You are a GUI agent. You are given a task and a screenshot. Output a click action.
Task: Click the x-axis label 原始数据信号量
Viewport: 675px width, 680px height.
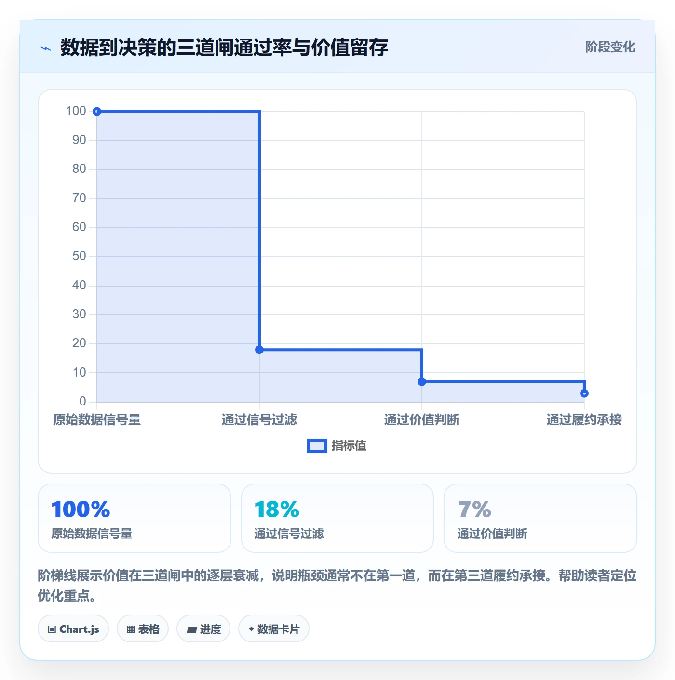tap(97, 420)
